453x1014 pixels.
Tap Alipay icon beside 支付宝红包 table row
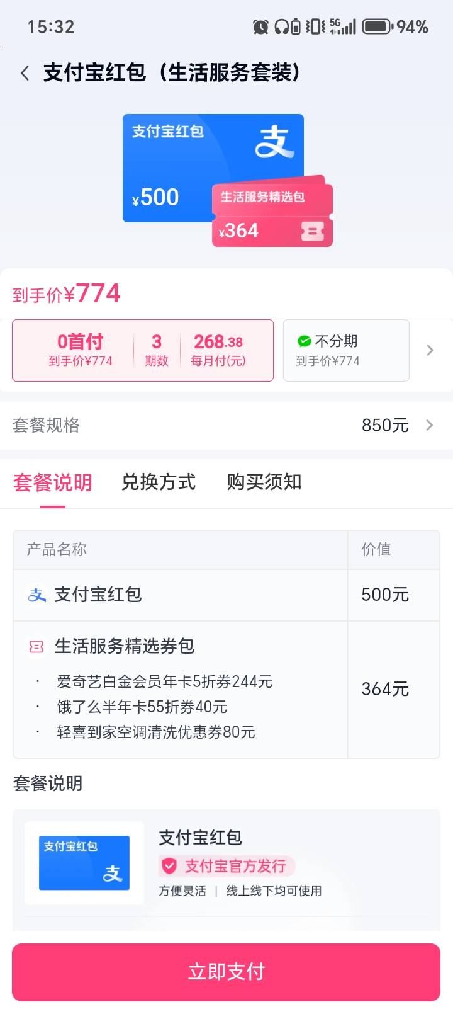[37, 595]
